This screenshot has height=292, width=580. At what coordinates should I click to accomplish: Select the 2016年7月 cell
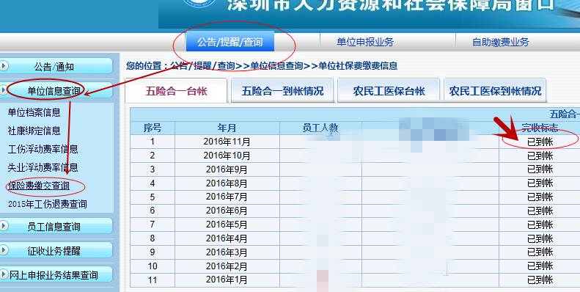pyautogui.click(x=227, y=197)
